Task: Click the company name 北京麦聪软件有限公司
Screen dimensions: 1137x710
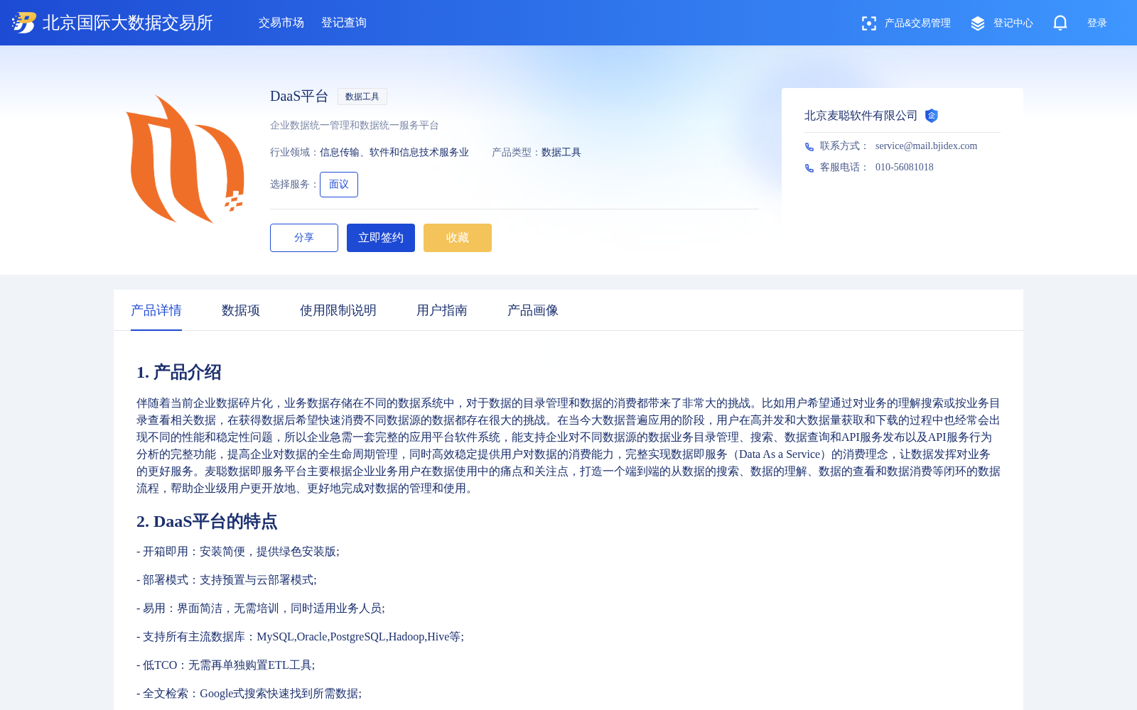Action: pyautogui.click(x=861, y=116)
